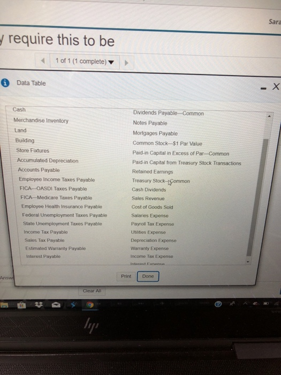Viewport: 281px width, 375px height.
Task: Click the network icon in the system tray
Action: coord(277,304)
